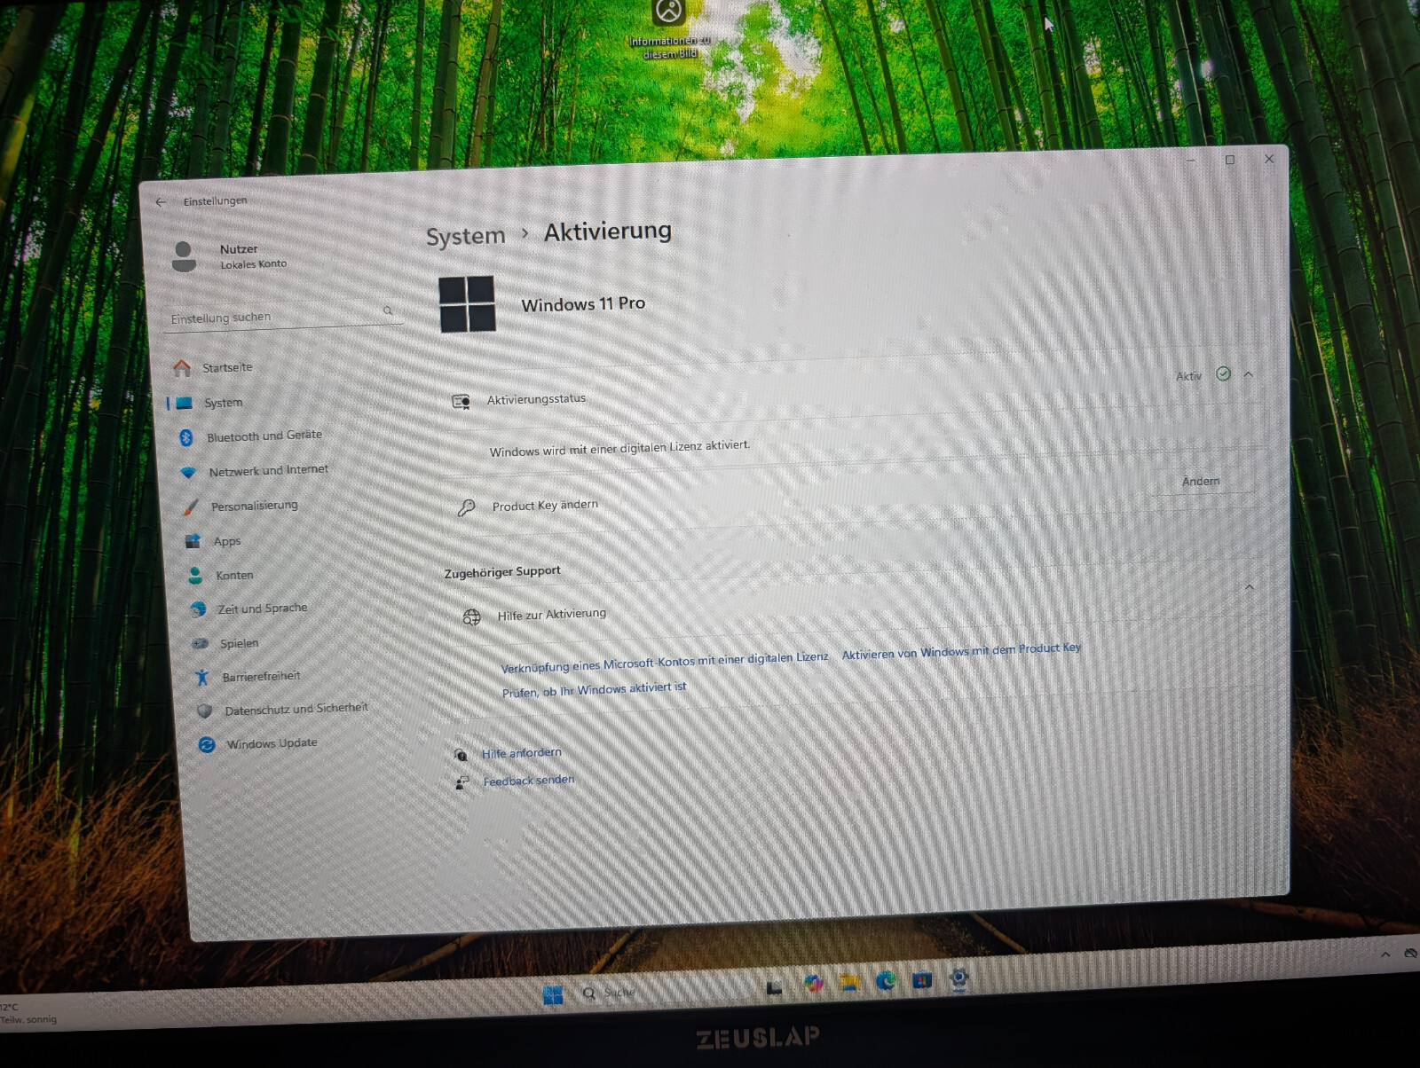Click the green Aktiv checkmark icon
The width and height of the screenshot is (1420, 1068).
[x=1223, y=374]
